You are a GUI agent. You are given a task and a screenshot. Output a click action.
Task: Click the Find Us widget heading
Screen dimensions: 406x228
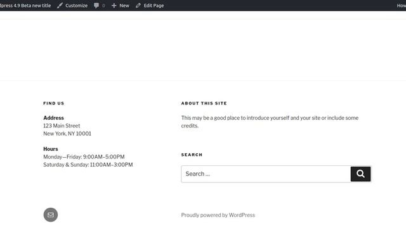[54, 103]
